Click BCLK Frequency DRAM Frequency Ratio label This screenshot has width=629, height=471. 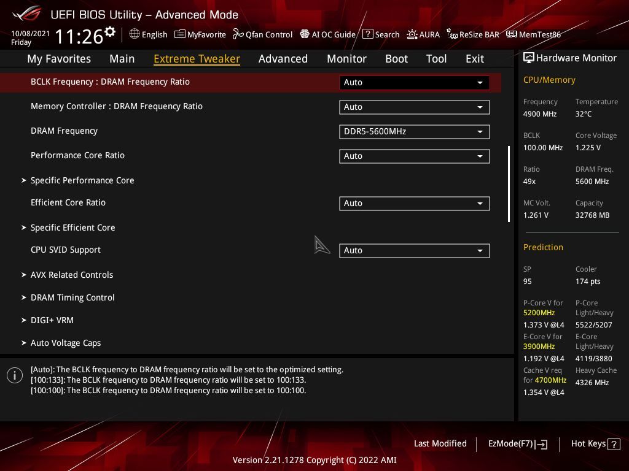[x=111, y=82]
